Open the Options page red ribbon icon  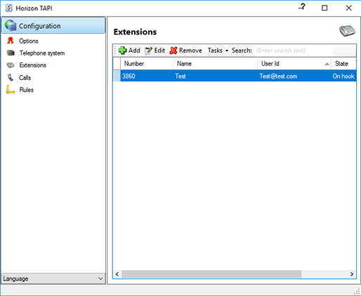[11, 41]
